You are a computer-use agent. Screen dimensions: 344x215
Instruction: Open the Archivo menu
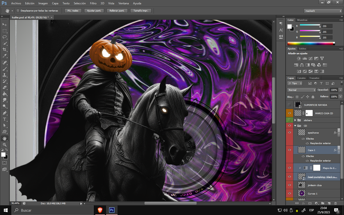pyautogui.click(x=16, y=3)
